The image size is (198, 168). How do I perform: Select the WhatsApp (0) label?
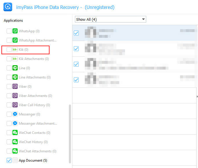click(x=29, y=31)
